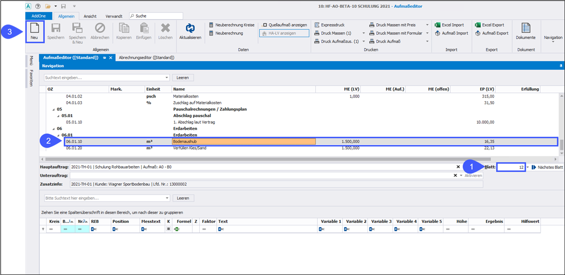
Task: Toggle the K column filter checkbox
Action: click(x=169, y=229)
